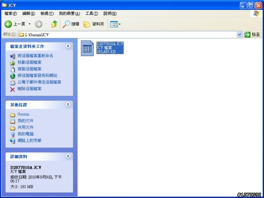This screenshot has width=264, height=198.
Task: Click the publish to web globe icon
Action: (x=12, y=76)
